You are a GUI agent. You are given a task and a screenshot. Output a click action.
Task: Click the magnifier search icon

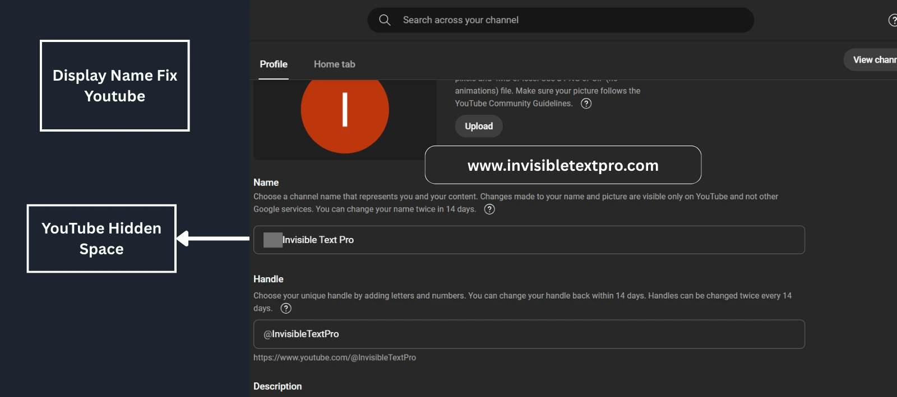click(x=385, y=20)
